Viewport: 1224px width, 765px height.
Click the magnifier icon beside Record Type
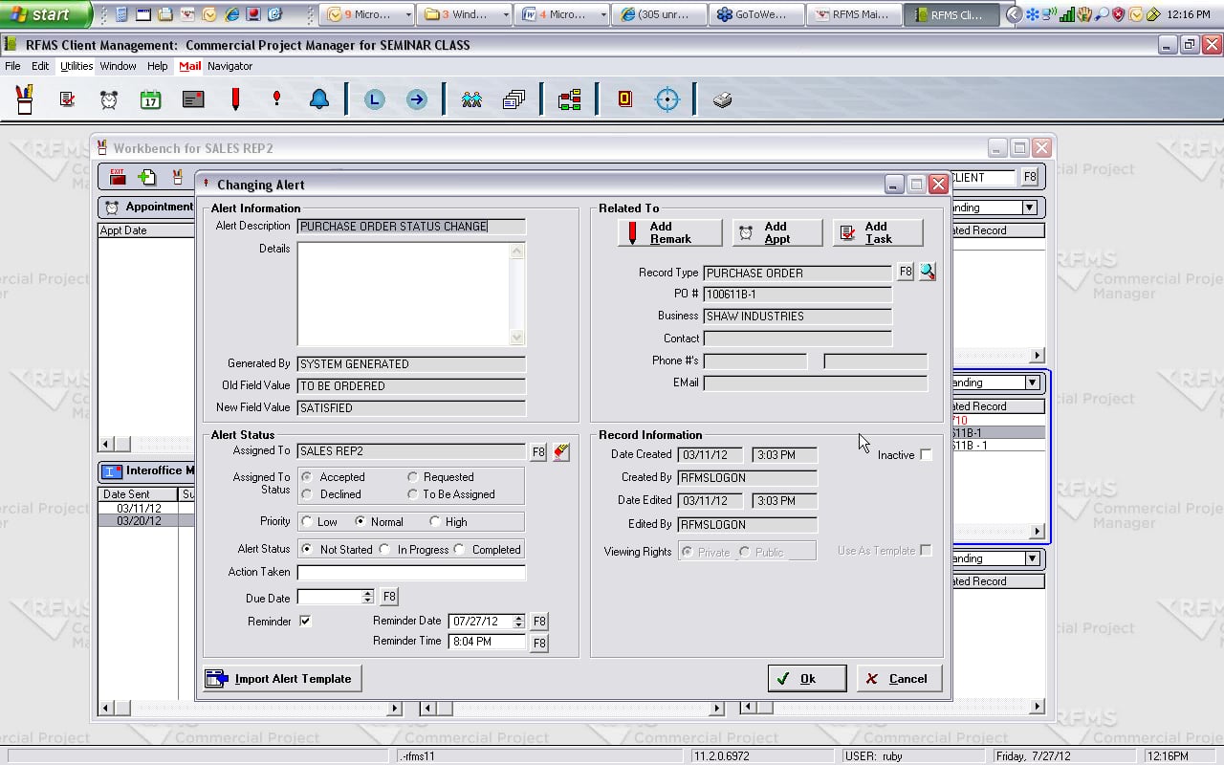point(927,273)
